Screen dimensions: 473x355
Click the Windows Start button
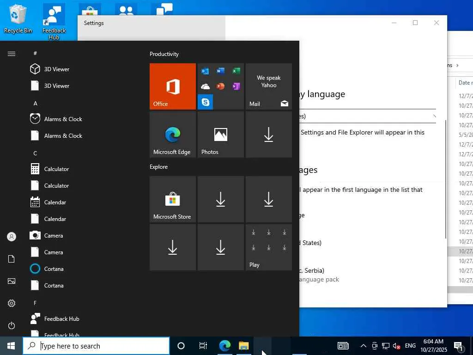[11, 346]
